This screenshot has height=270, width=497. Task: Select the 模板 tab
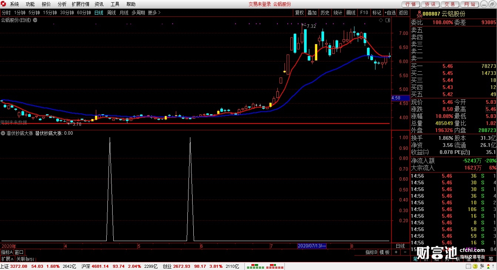[384, 252]
